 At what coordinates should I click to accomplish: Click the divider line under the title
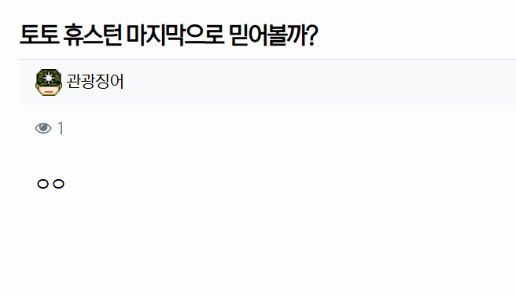click(x=267, y=60)
